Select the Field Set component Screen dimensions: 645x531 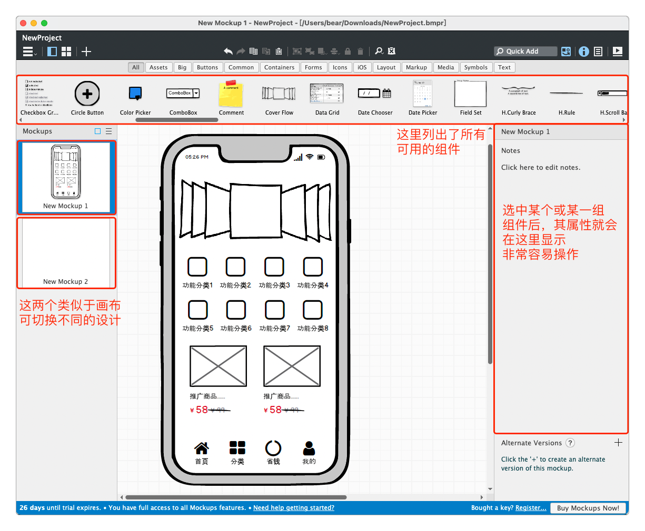[x=471, y=98]
